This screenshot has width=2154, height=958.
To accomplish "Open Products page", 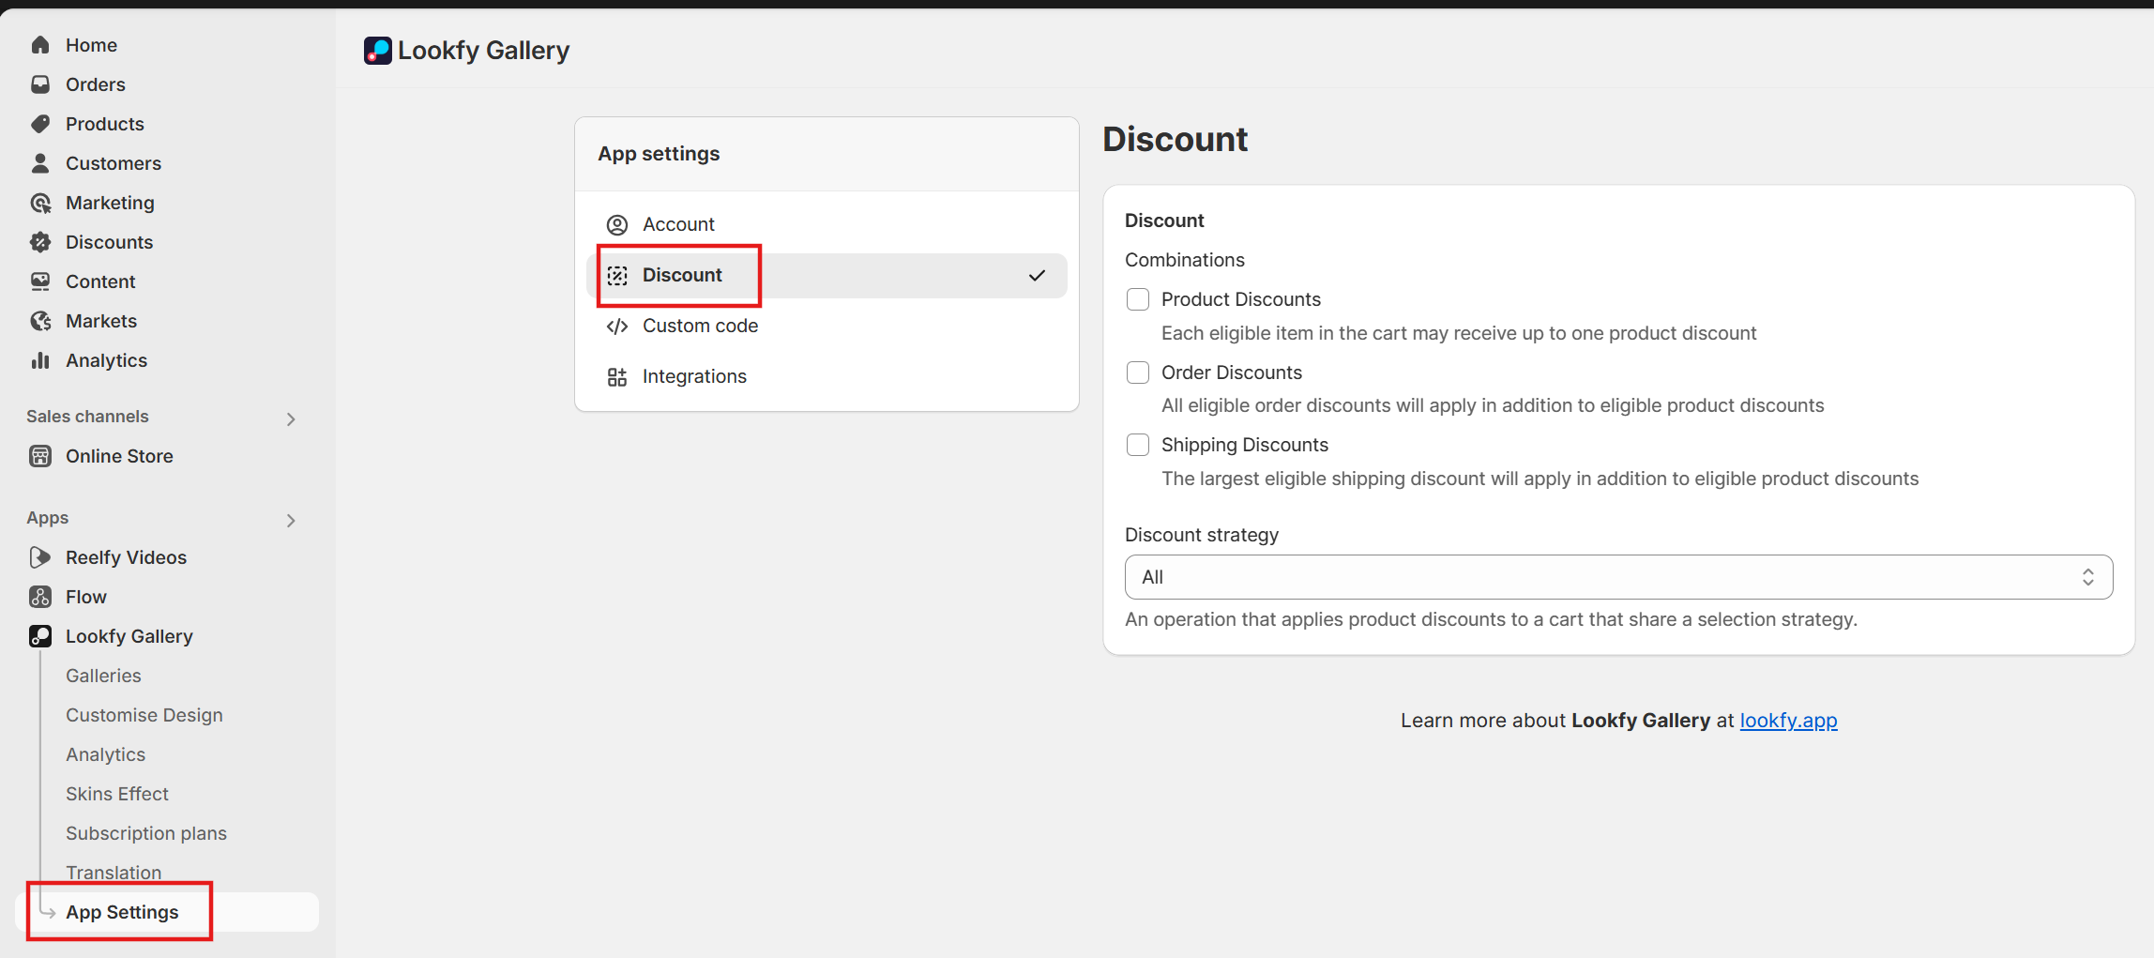I will [105, 124].
